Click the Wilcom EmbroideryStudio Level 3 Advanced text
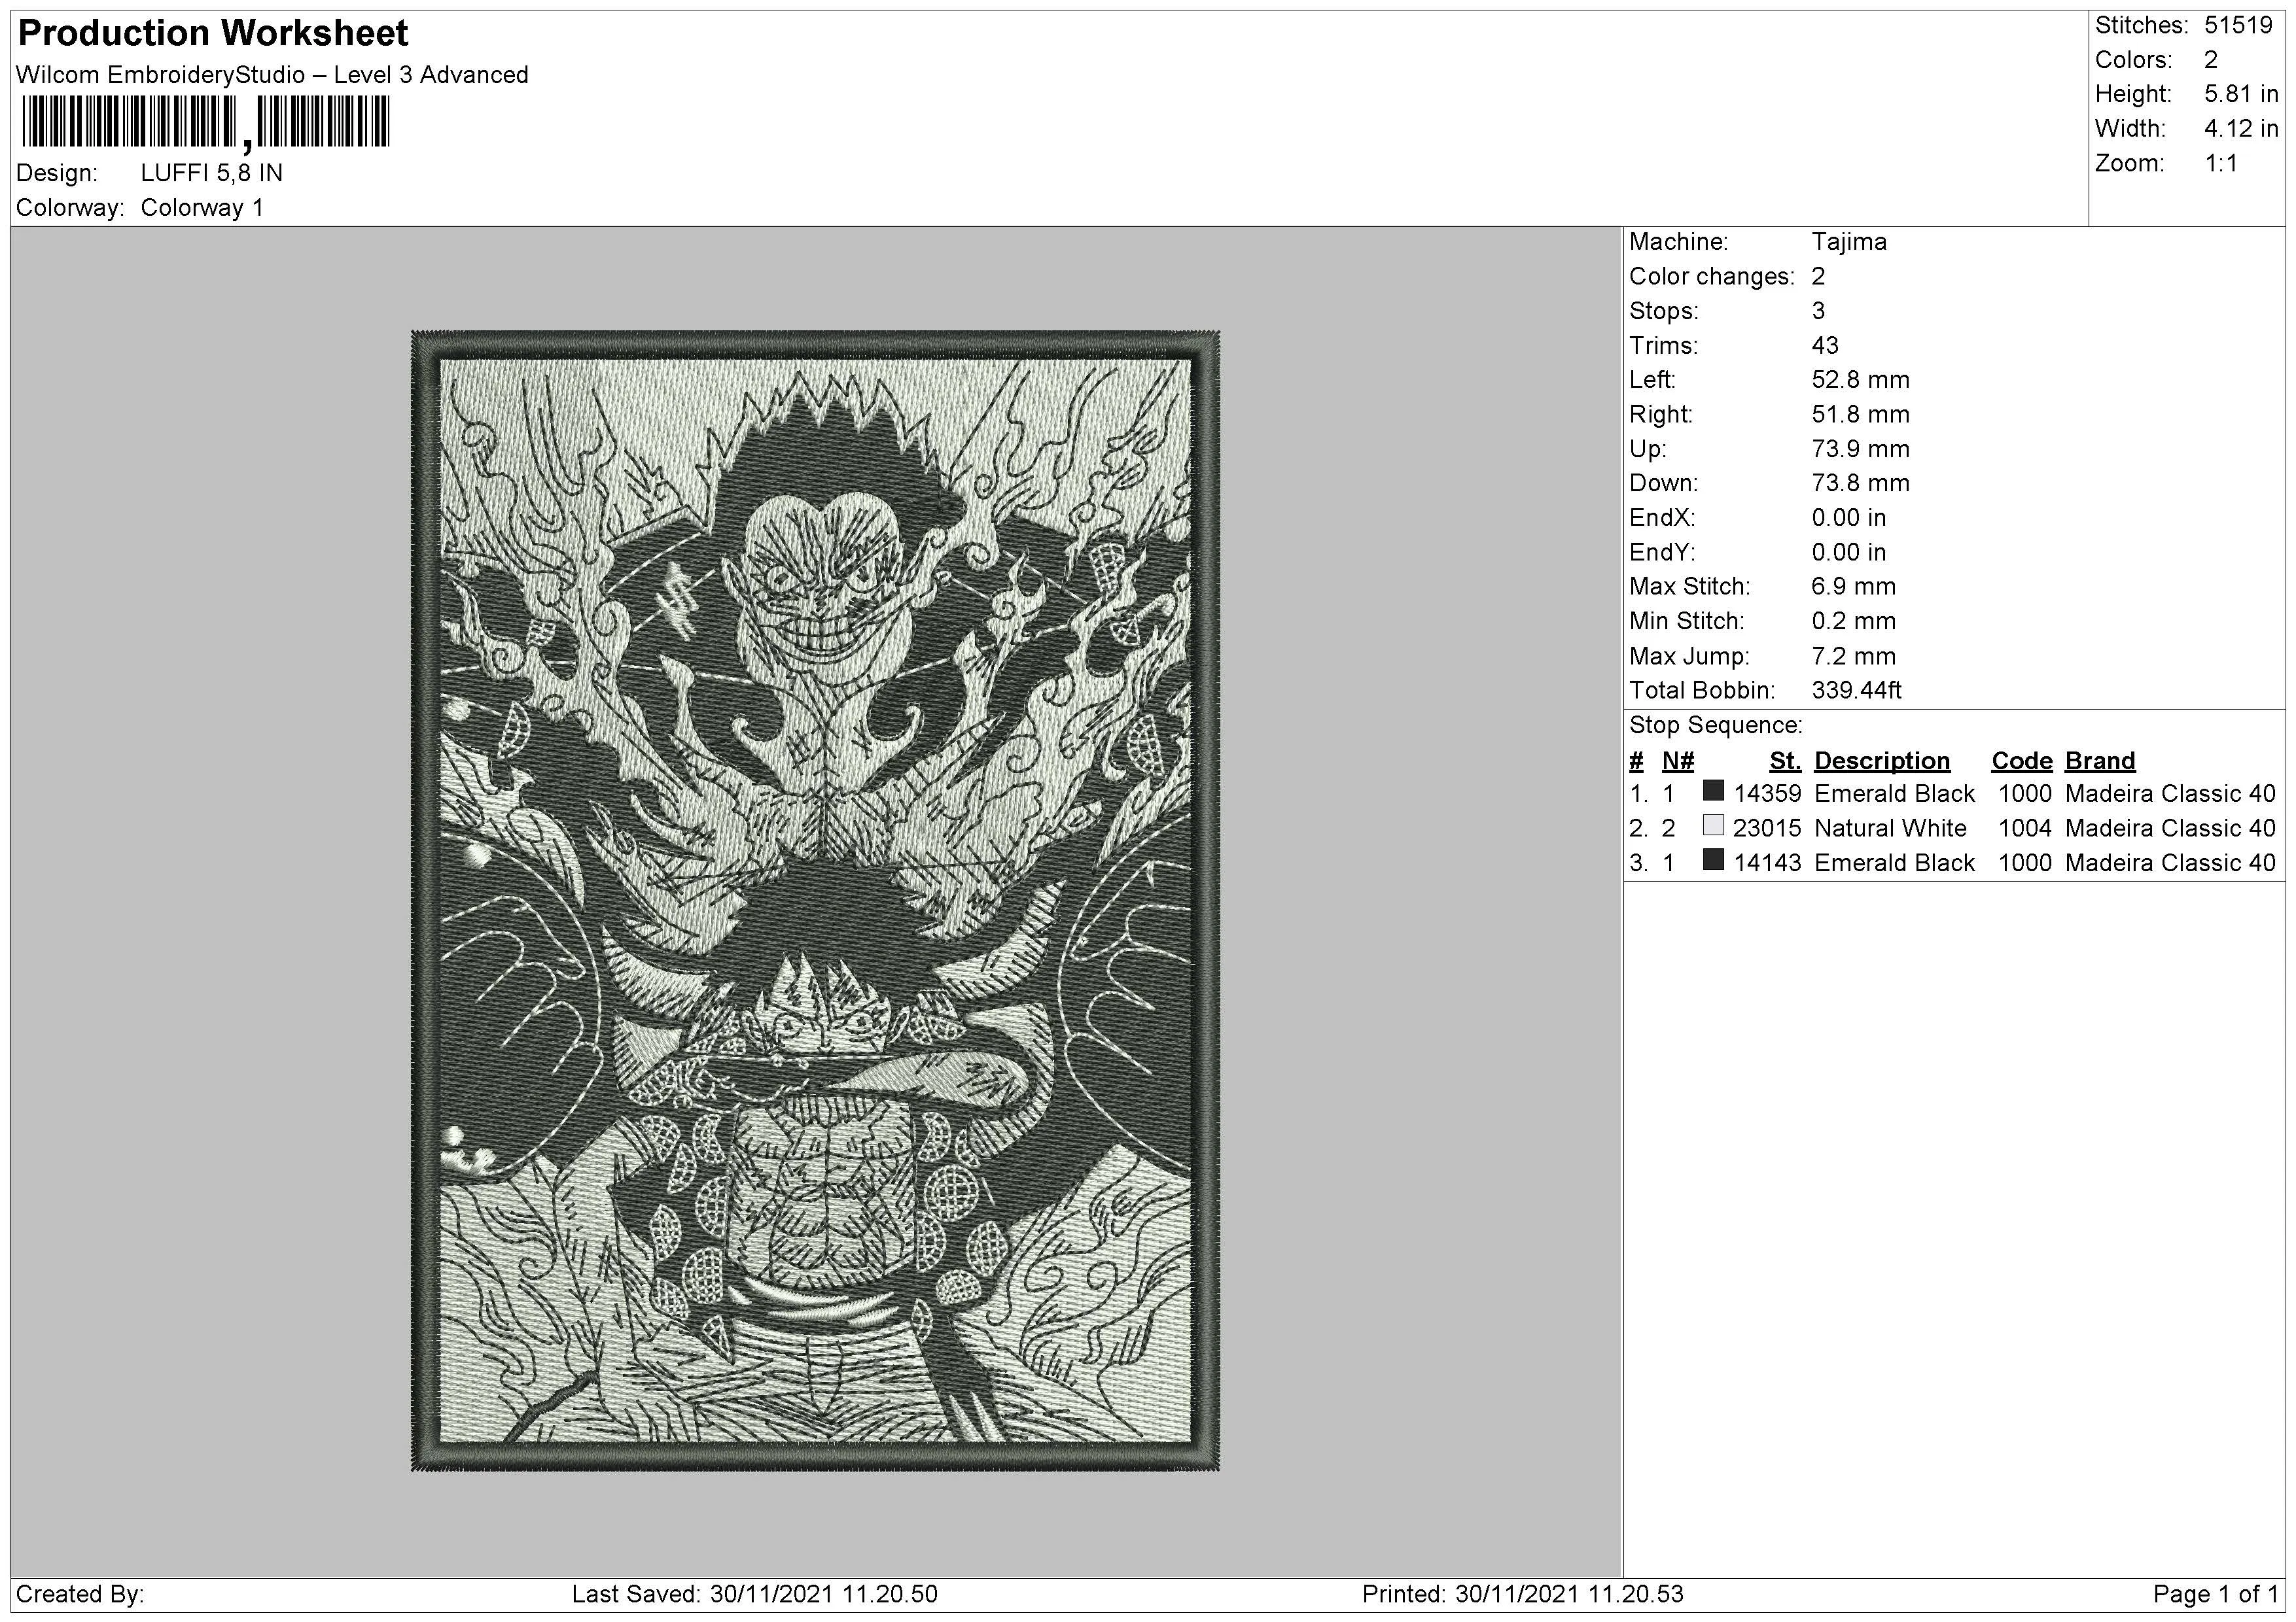The height and width of the screenshot is (1622, 2296). 272,75
